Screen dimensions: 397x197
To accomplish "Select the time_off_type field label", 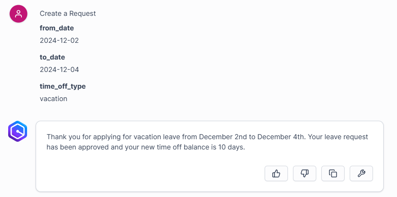I will coord(63,87).
